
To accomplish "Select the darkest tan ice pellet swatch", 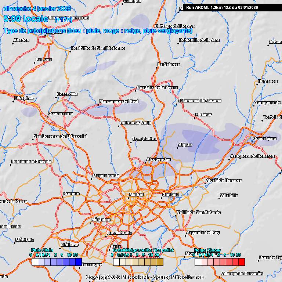I will click(x=160, y=262).
